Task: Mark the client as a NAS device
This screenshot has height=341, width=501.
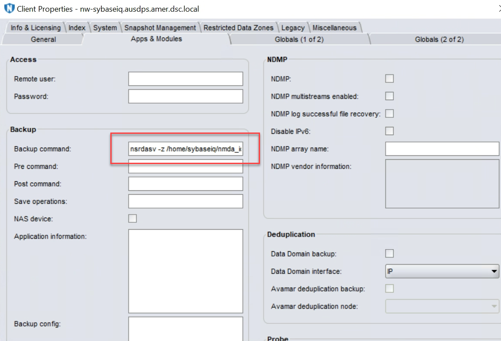Action: click(x=132, y=218)
